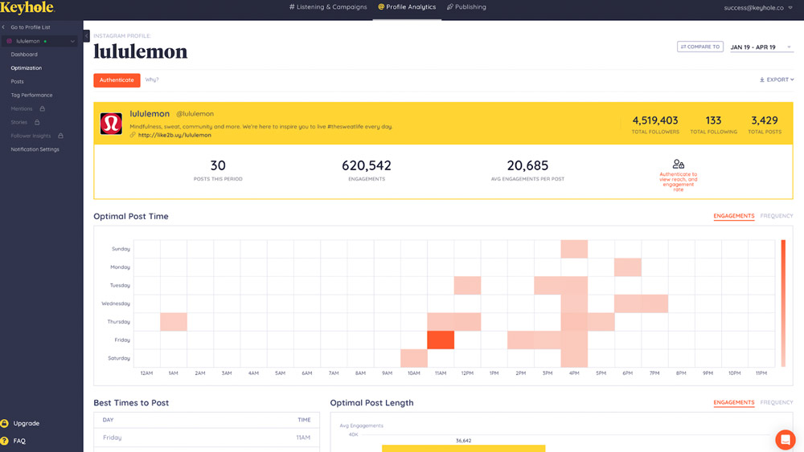Open the orange chat support bubble

click(x=785, y=439)
